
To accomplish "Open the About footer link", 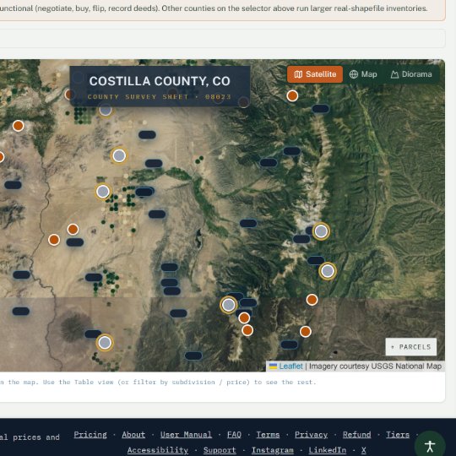I will [x=133, y=435].
